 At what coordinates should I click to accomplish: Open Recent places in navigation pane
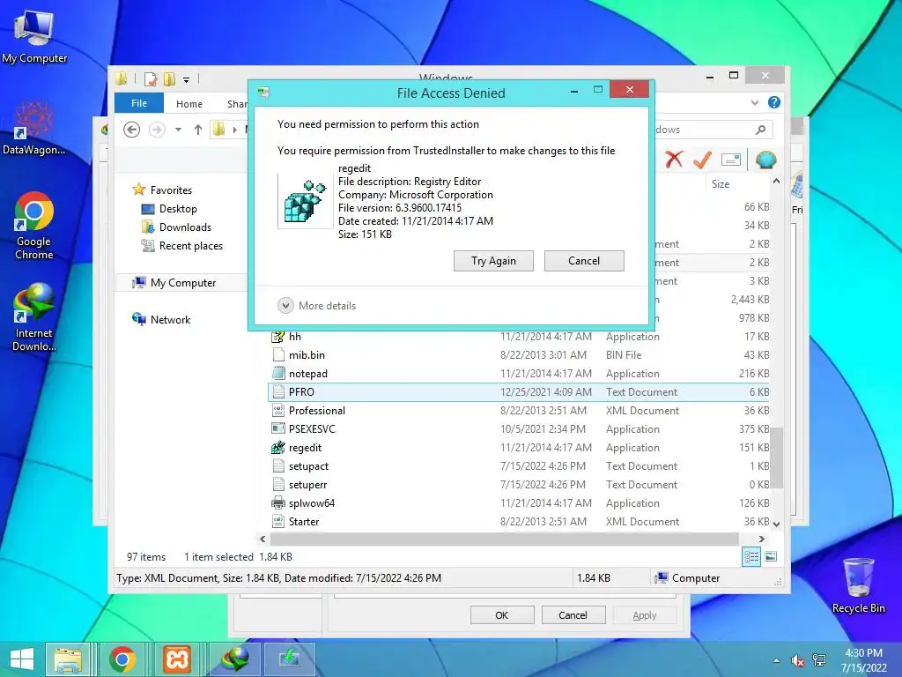(x=191, y=246)
